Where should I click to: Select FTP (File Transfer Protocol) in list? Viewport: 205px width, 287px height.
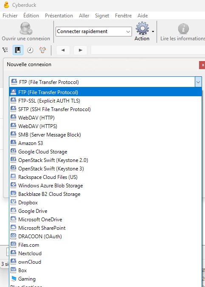(x=106, y=92)
